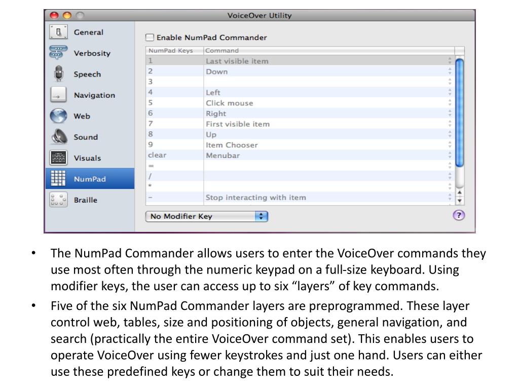519x389 pixels.
Task: Change command stepper for Menubar row
Action: click(450, 155)
